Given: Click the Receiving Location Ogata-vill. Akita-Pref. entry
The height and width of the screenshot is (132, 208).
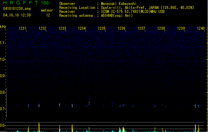Looking at the screenshot, I should [x=147, y=8].
